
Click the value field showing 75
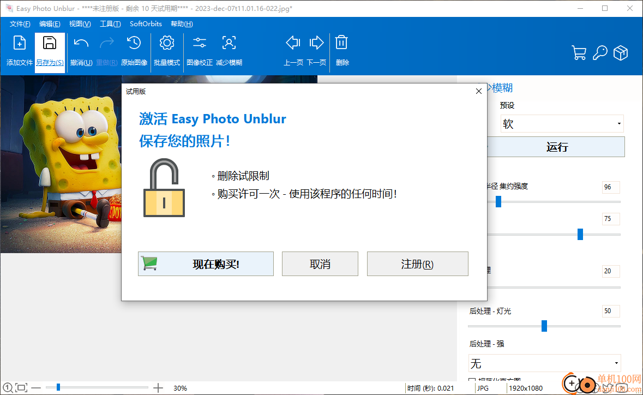coord(611,219)
